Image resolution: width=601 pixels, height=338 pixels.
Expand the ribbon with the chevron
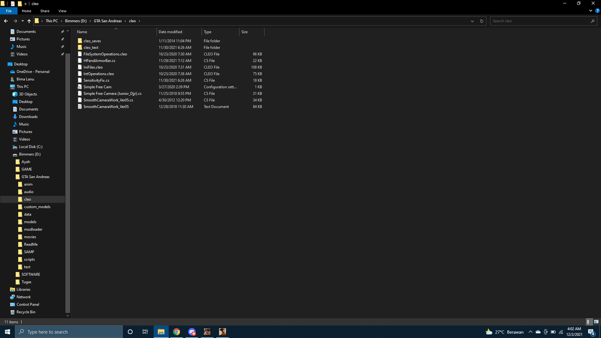point(592,11)
